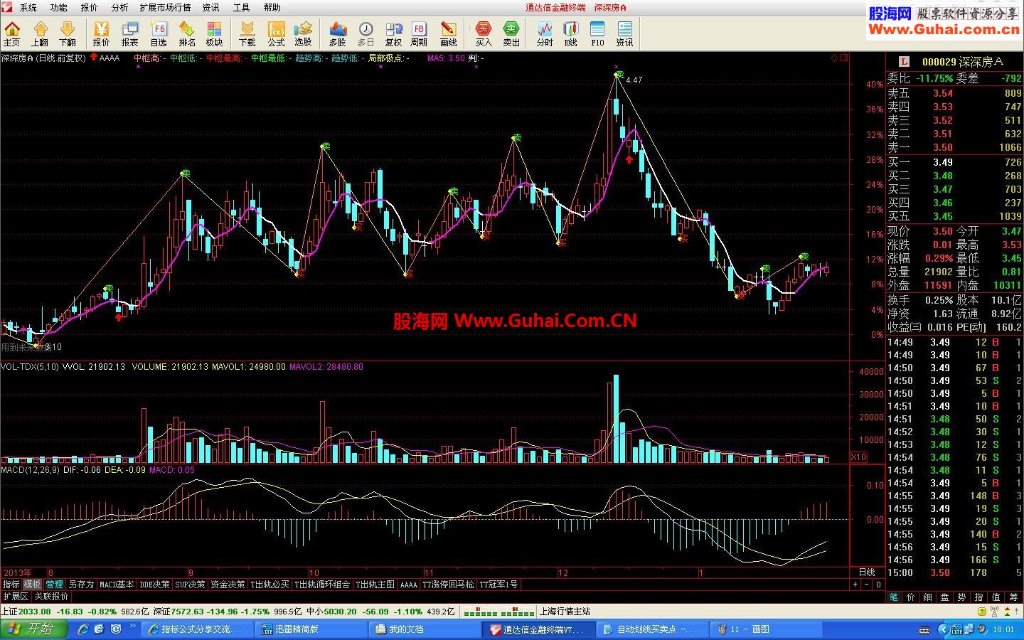The height and width of the screenshot is (640, 1024).
Task: Select the 价 price tab in quote panel
Action: 911,597
